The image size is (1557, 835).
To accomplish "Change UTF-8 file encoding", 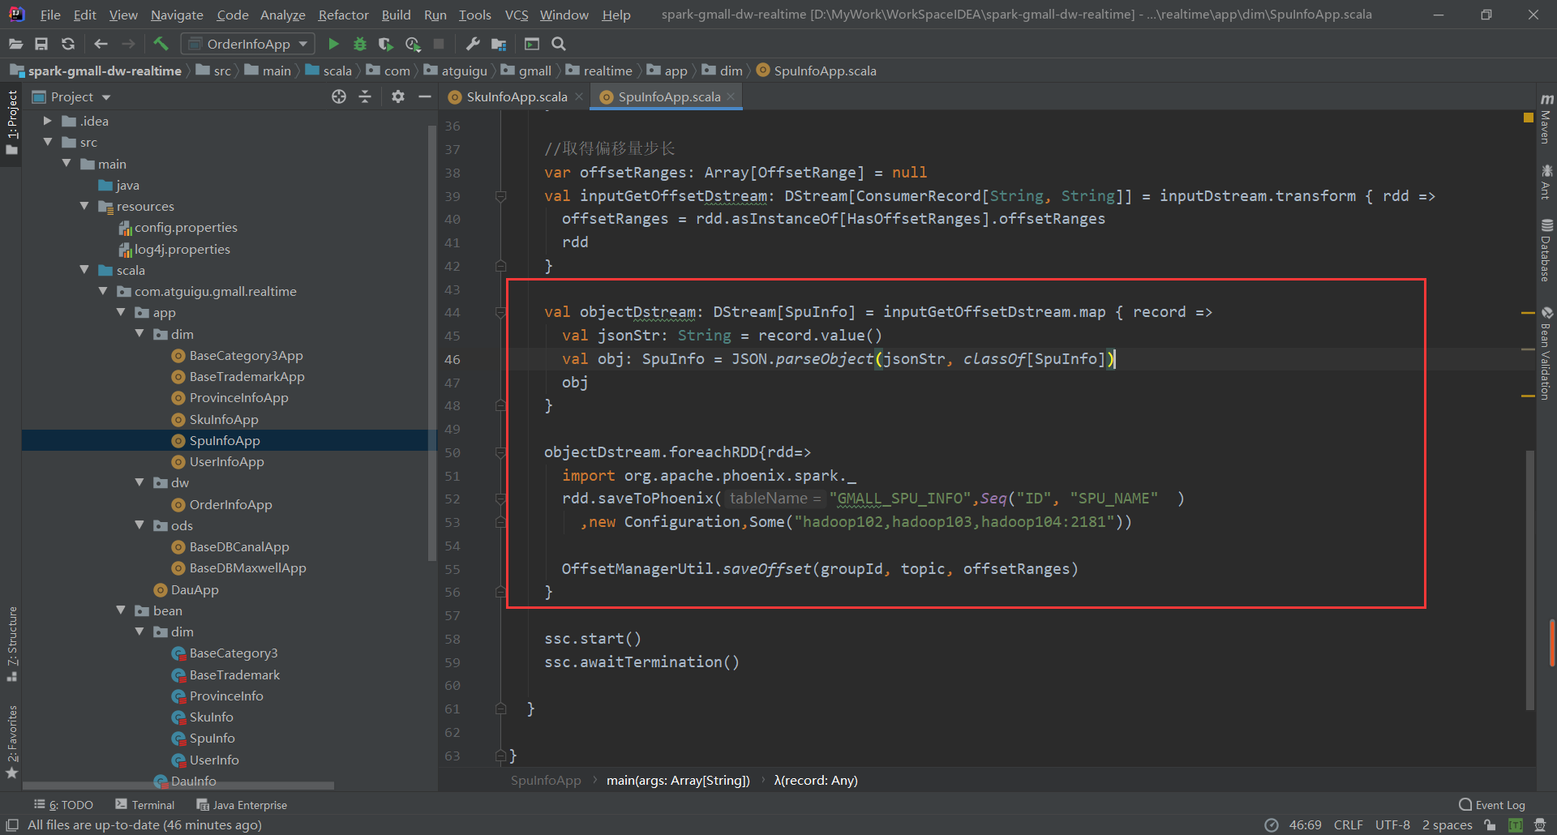I will click(x=1392, y=824).
